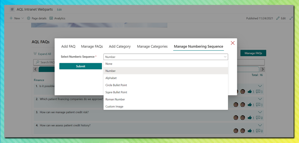Select the Custom Image option

point(114,107)
